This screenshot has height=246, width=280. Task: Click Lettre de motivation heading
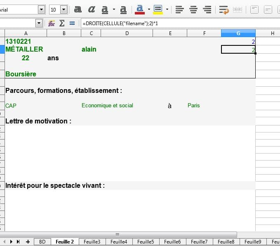pyautogui.click(x=38, y=121)
